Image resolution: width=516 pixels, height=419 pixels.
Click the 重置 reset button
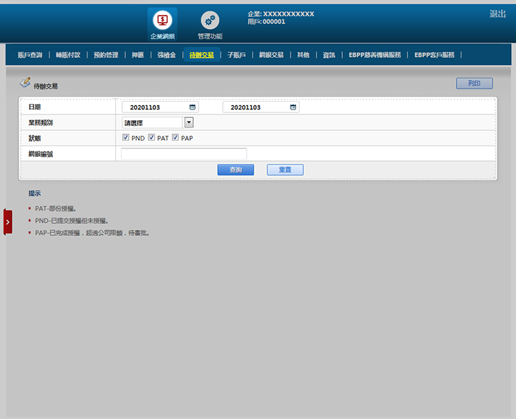click(285, 170)
